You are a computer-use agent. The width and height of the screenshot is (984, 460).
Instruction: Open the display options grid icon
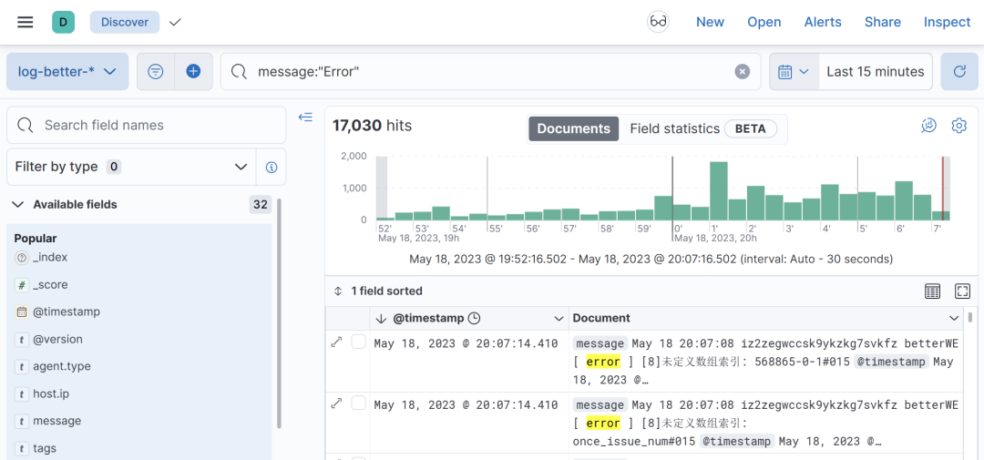(x=932, y=291)
